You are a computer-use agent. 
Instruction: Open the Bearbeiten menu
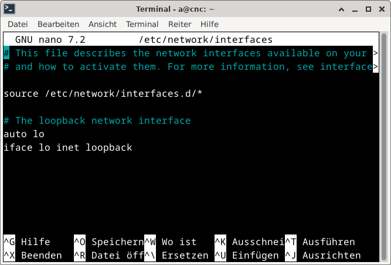(59, 24)
